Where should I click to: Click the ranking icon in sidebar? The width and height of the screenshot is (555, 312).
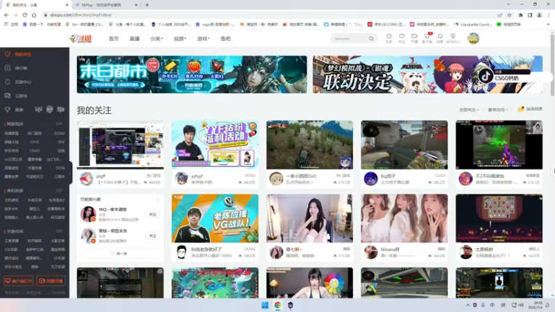[8, 68]
